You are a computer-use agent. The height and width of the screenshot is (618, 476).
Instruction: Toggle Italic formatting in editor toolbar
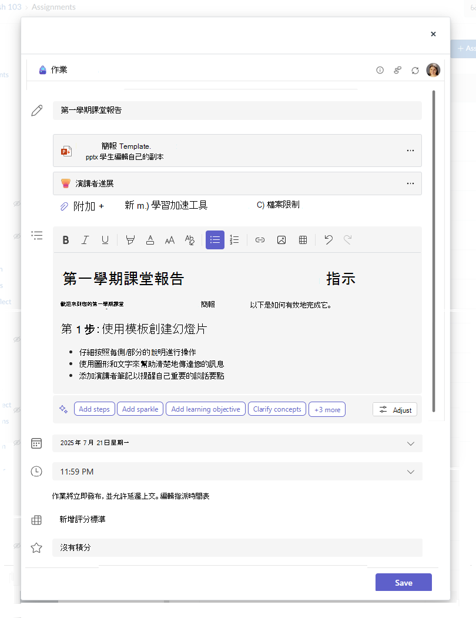(85, 240)
